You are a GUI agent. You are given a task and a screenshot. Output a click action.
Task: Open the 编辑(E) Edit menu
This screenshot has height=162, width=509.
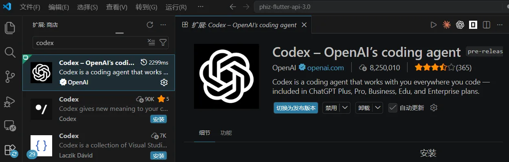click(59, 7)
